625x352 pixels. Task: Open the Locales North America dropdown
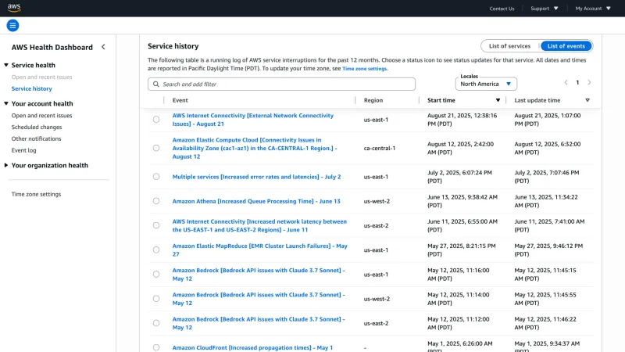click(486, 84)
